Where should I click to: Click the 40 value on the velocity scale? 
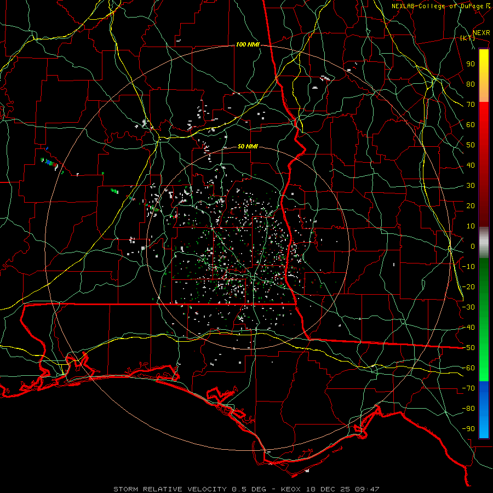point(471,165)
